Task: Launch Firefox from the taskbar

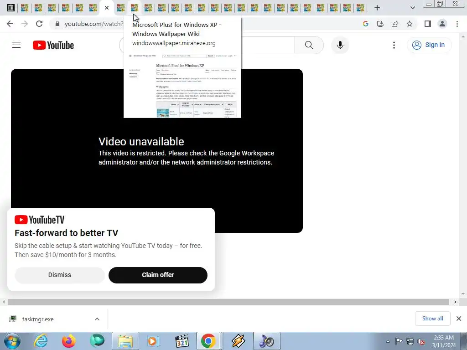Action: (69, 341)
